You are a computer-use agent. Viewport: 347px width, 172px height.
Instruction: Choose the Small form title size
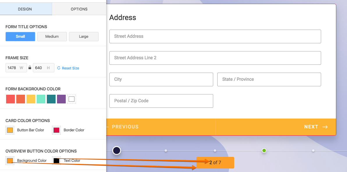pyautogui.click(x=20, y=37)
